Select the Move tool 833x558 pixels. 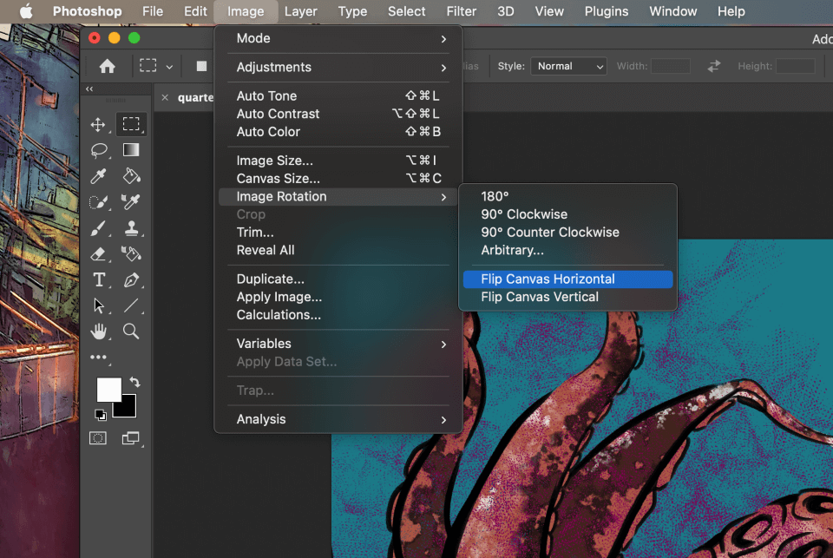pos(98,124)
